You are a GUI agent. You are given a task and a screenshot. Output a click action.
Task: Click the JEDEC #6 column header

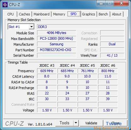[107, 65]
